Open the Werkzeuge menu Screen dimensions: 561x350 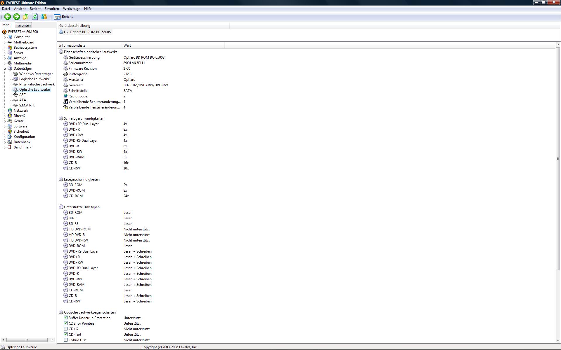tap(72, 9)
